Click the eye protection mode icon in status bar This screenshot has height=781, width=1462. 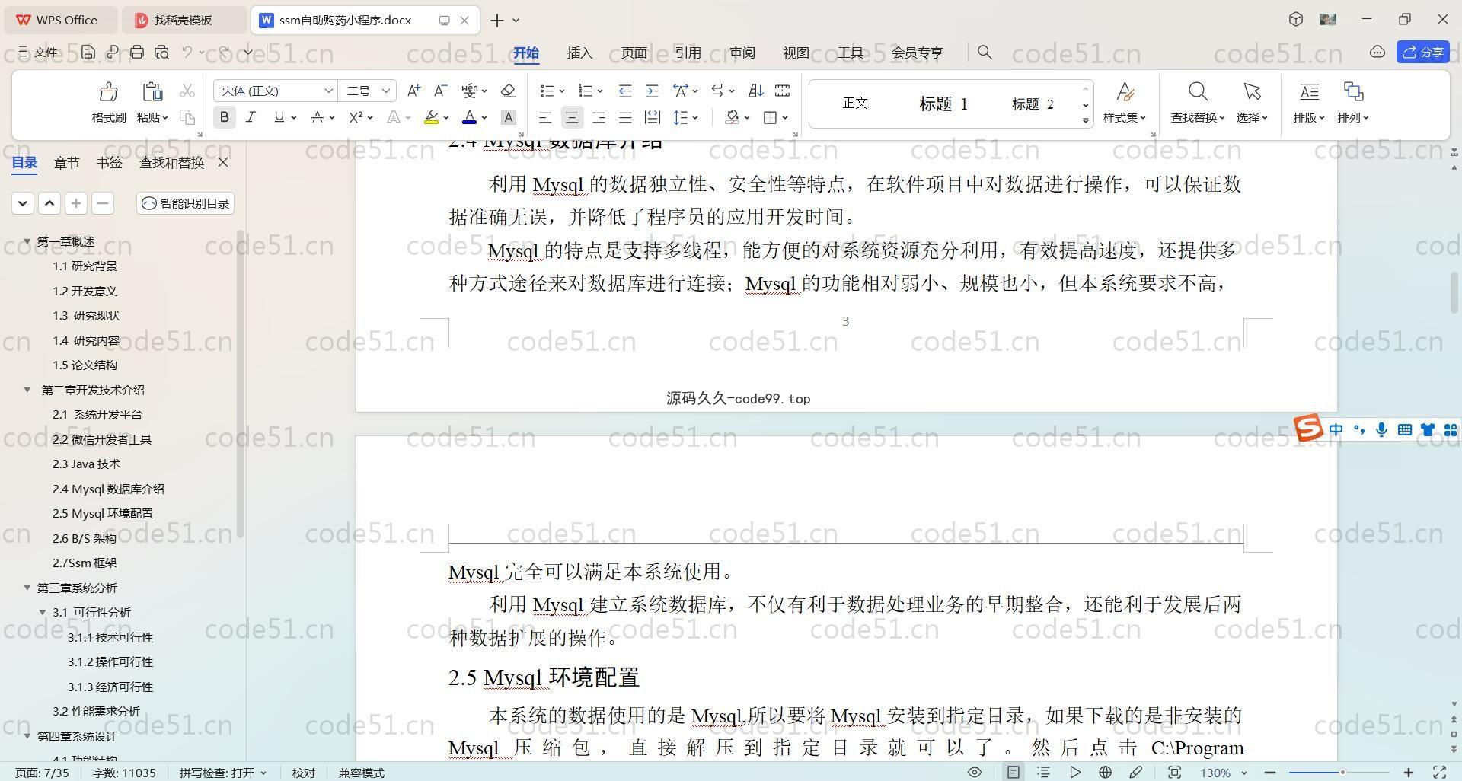tap(974, 772)
